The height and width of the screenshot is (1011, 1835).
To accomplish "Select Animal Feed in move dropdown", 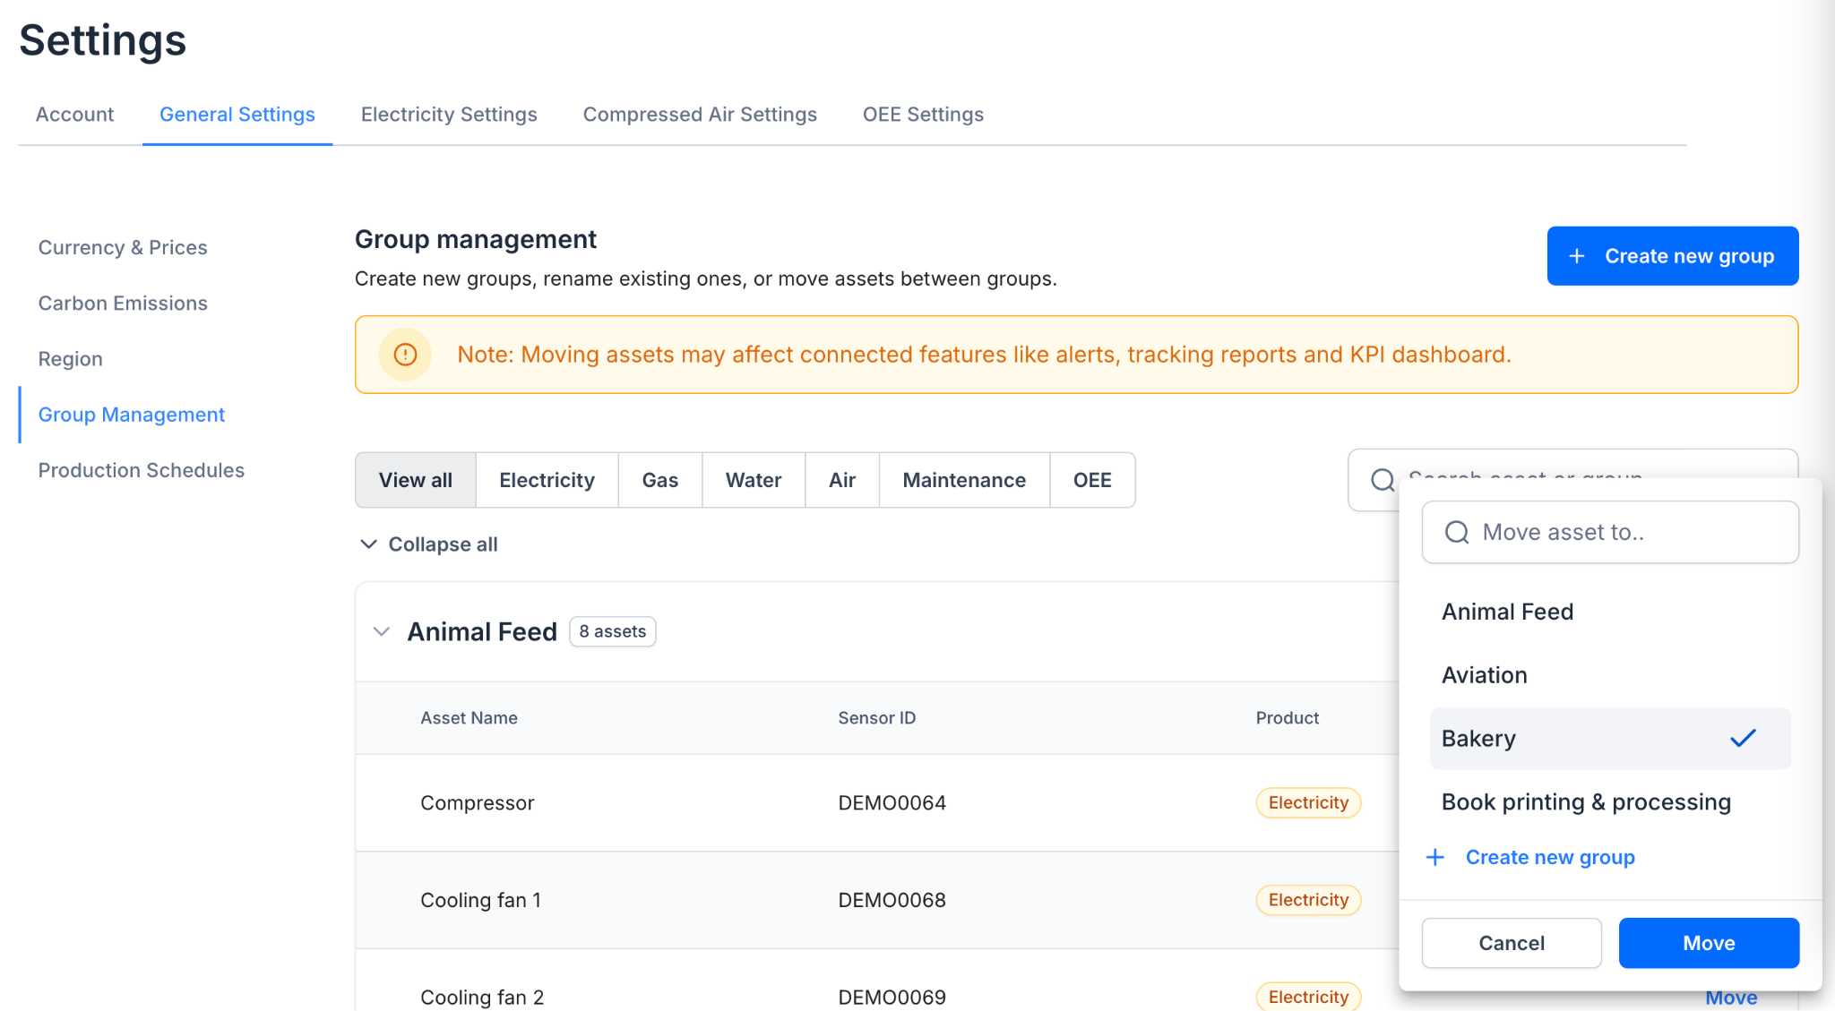I will pyautogui.click(x=1507, y=612).
